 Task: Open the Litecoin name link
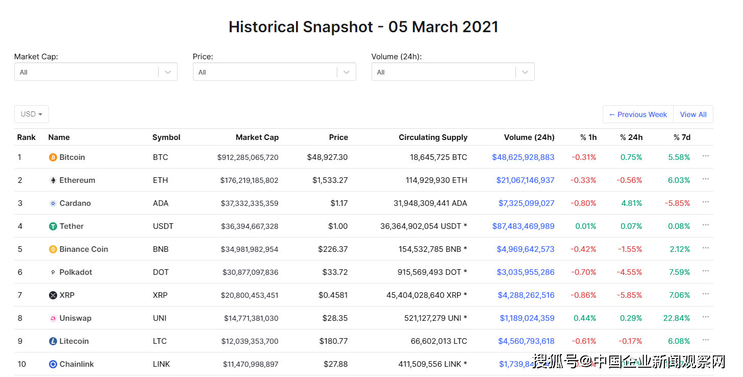coord(74,341)
